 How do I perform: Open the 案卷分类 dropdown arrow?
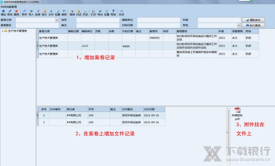[x=57, y=20]
